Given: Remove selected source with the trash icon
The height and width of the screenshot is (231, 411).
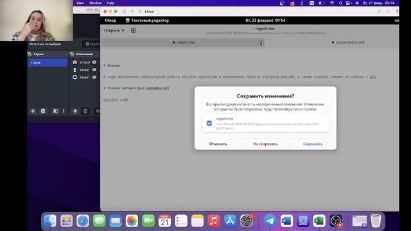Looking at the screenshot, I should [x=85, y=111].
